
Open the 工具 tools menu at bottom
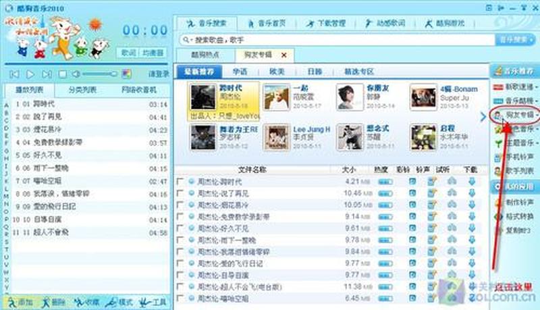pyautogui.click(x=153, y=303)
